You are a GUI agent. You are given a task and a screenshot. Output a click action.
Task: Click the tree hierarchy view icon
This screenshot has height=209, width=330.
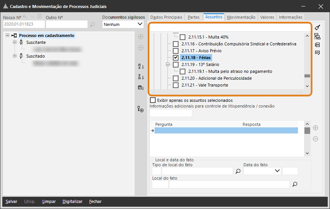point(317,36)
